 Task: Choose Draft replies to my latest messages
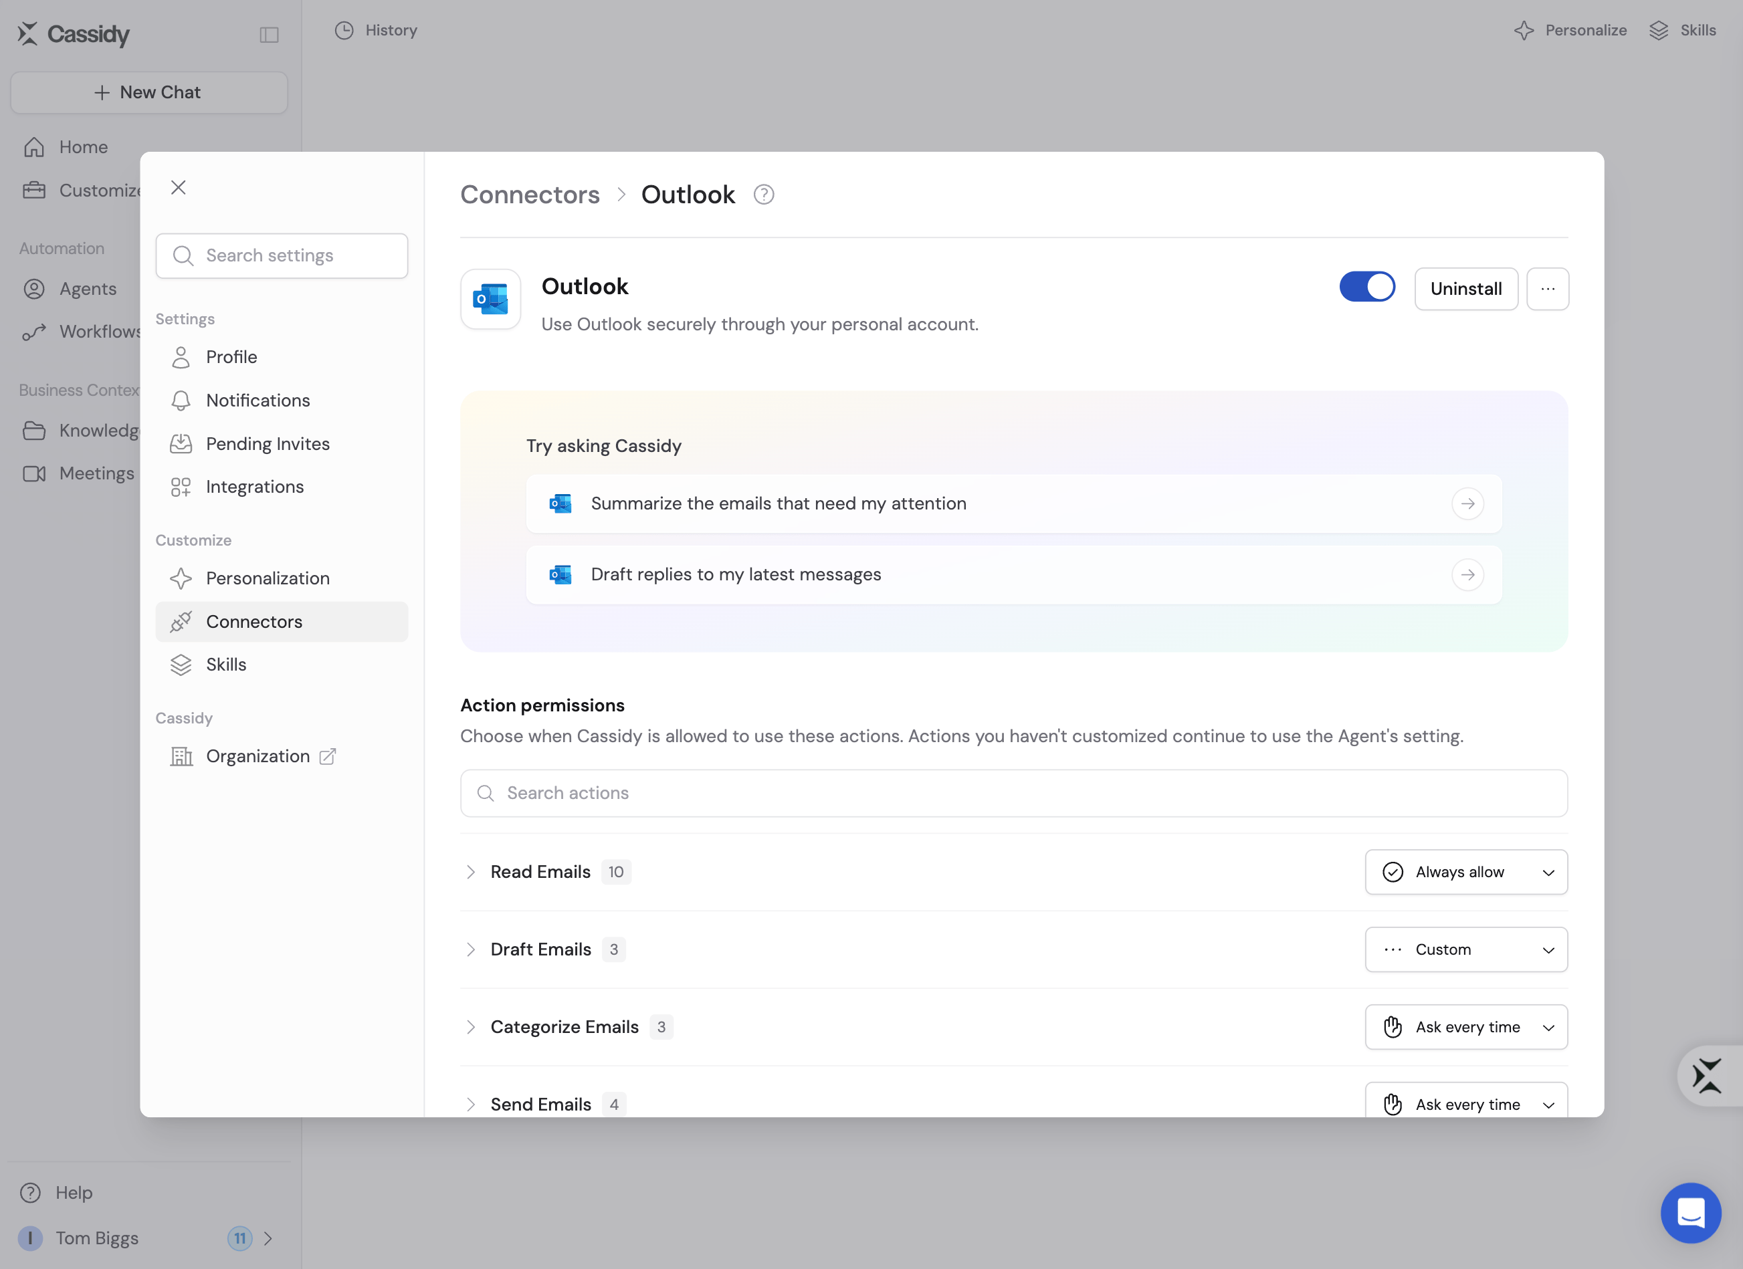(1014, 574)
